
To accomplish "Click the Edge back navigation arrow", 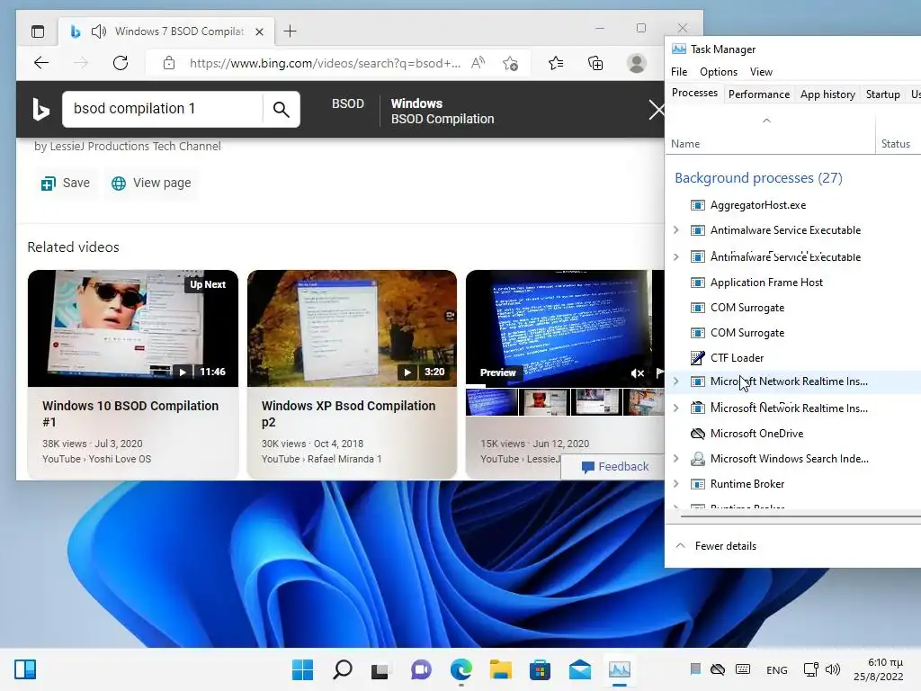I will [41, 63].
